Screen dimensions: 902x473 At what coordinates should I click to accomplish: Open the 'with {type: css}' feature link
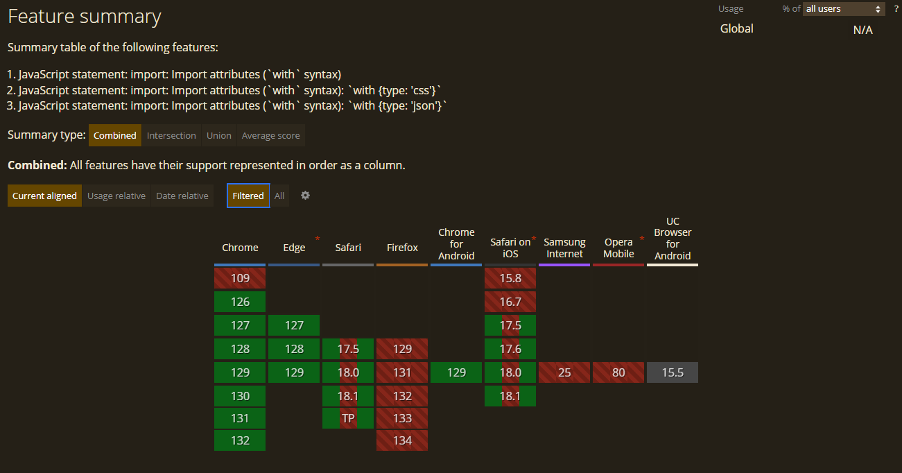(229, 89)
